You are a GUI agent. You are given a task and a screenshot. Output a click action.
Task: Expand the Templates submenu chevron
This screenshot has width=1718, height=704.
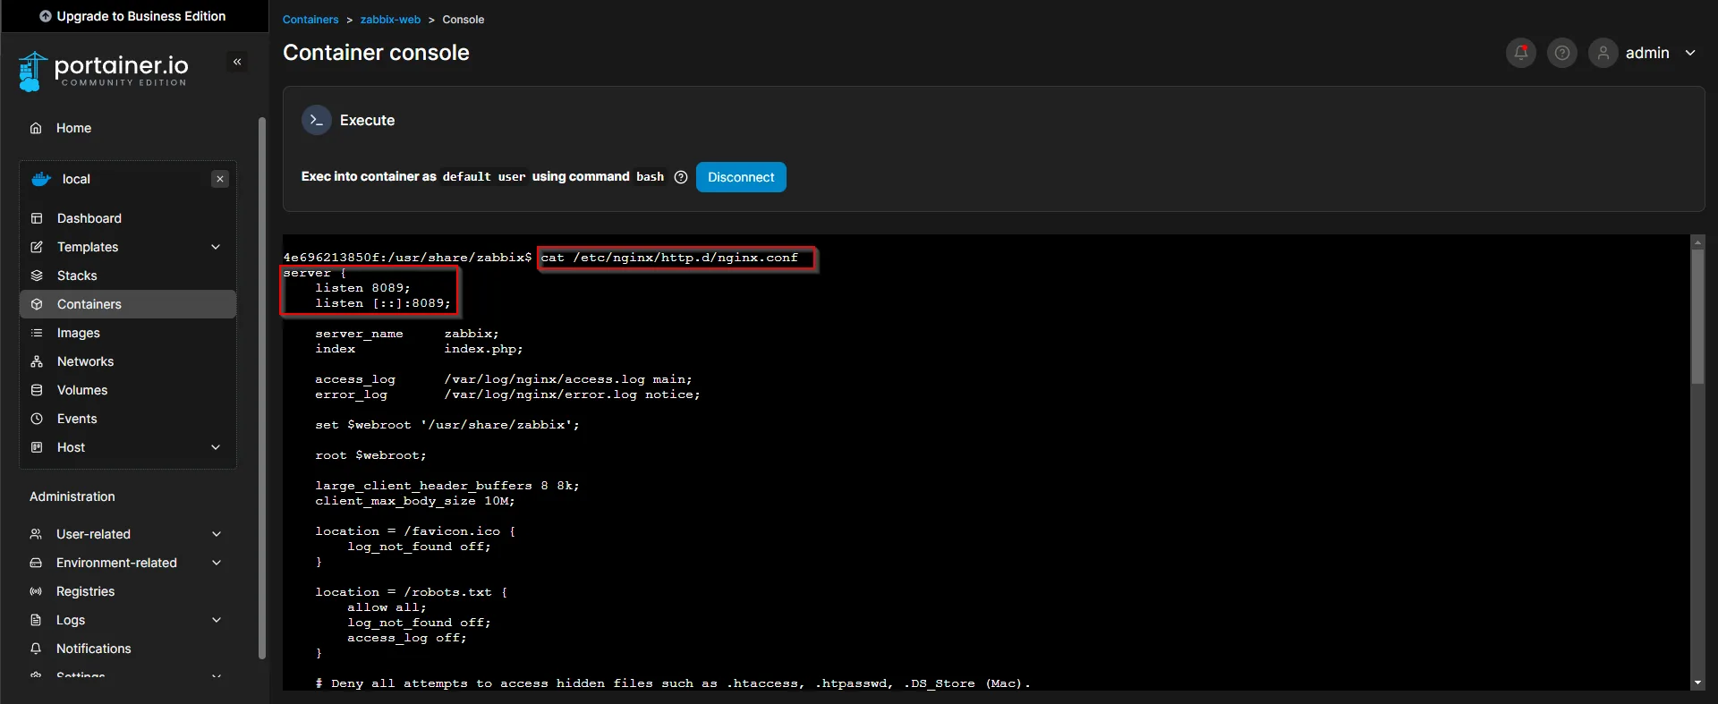coord(216,247)
